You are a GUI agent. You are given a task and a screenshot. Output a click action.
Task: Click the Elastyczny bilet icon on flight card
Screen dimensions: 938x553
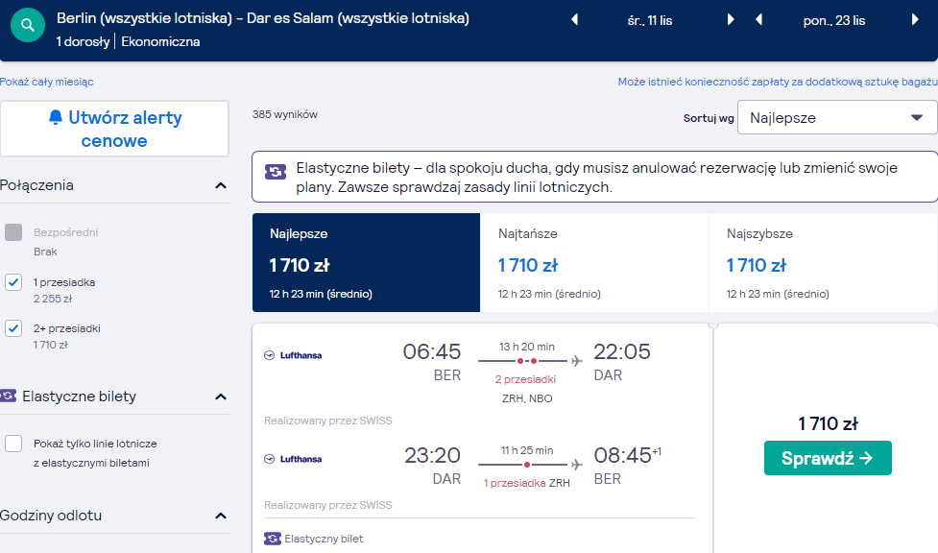tap(273, 539)
